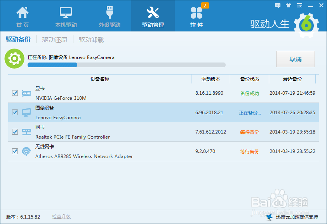This screenshot has height=224, width=327.
Task: Select NVIDIA GeForce 310M device name
Action: click(61, 98)
